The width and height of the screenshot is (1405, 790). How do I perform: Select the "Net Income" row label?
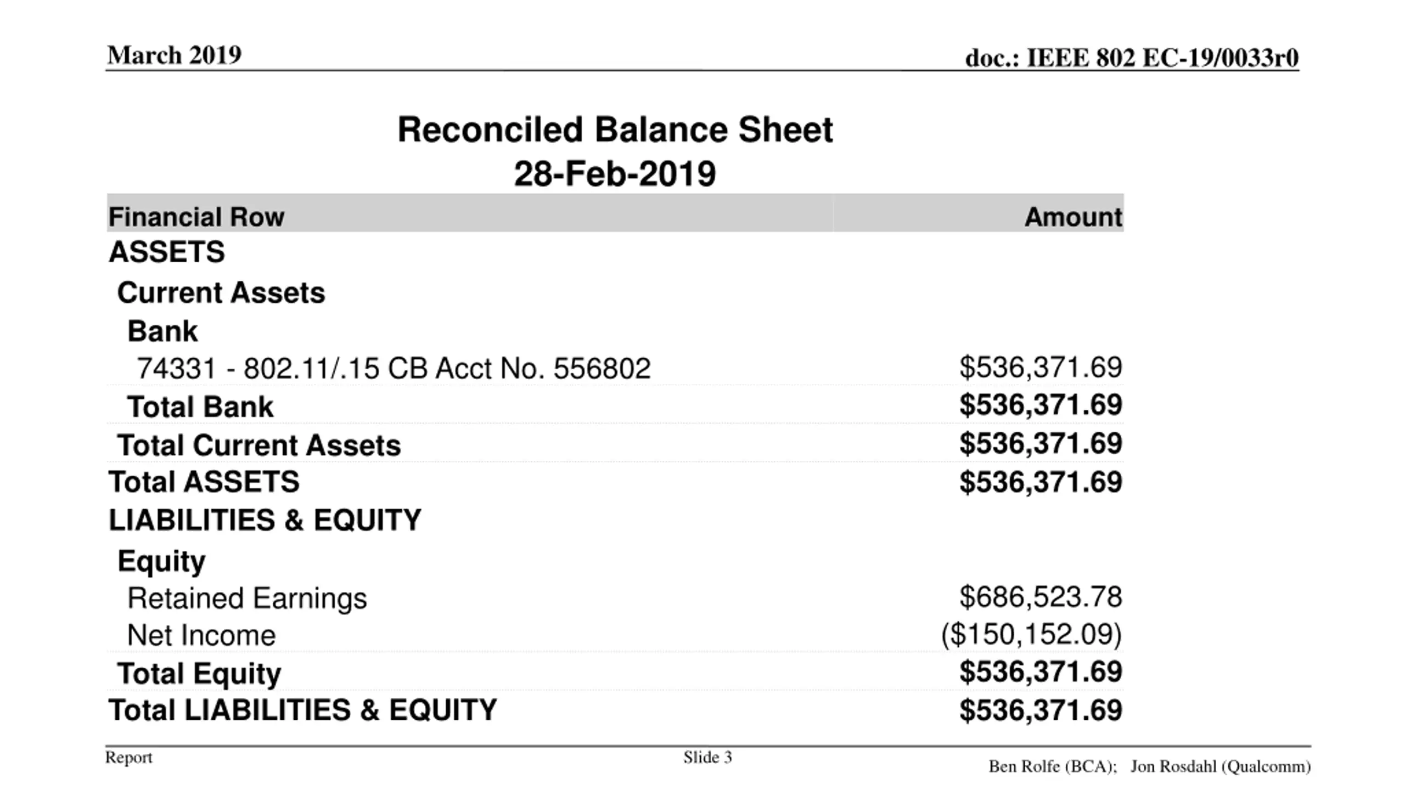(201, 635)
